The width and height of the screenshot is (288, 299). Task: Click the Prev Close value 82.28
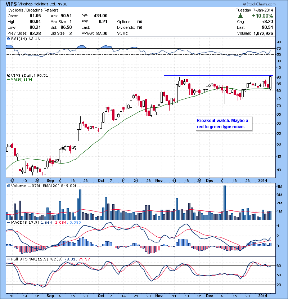click(35, 34)
